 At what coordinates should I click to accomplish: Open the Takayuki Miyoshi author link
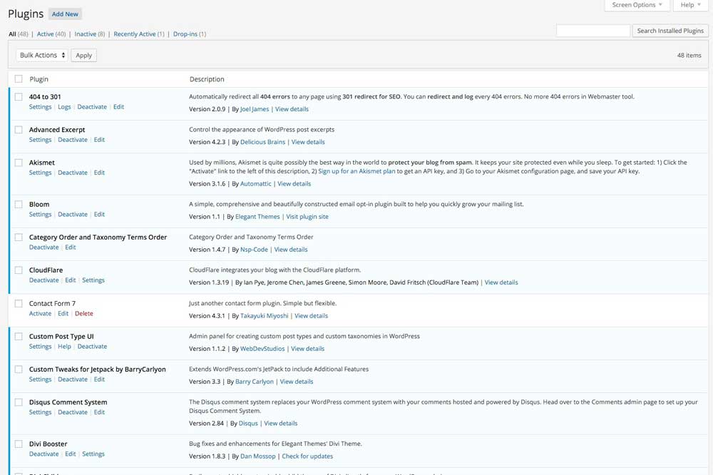pos(265,316)
